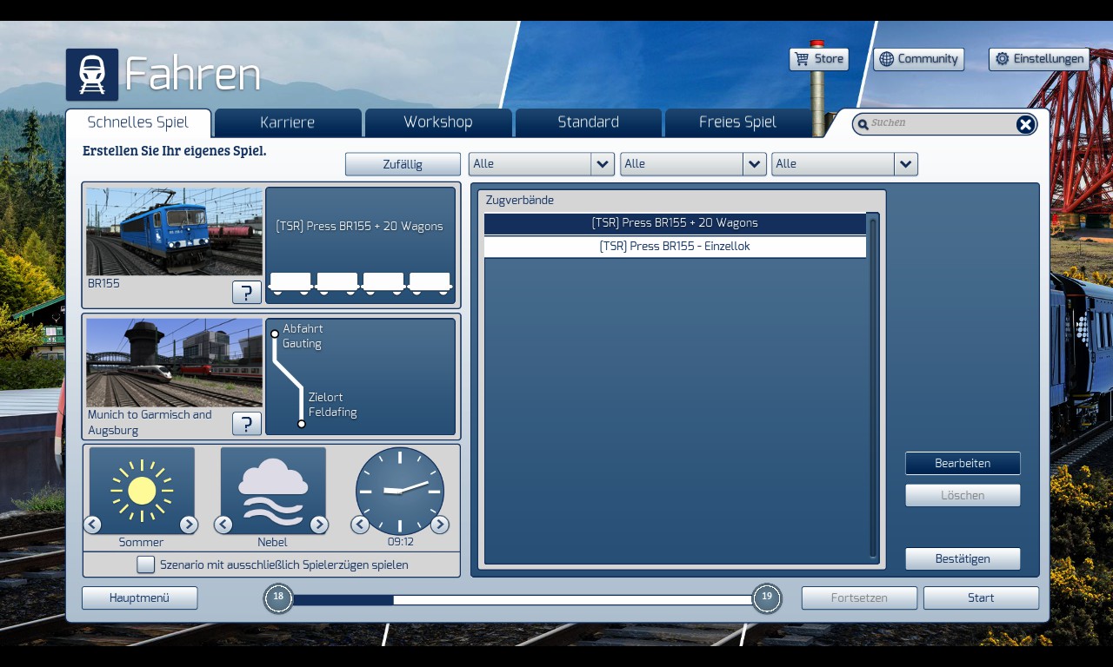Open Einstellungen via the gear button
Image resolution: width=1113 pixels, height=667 pixels.
[x=1039, y=59]
